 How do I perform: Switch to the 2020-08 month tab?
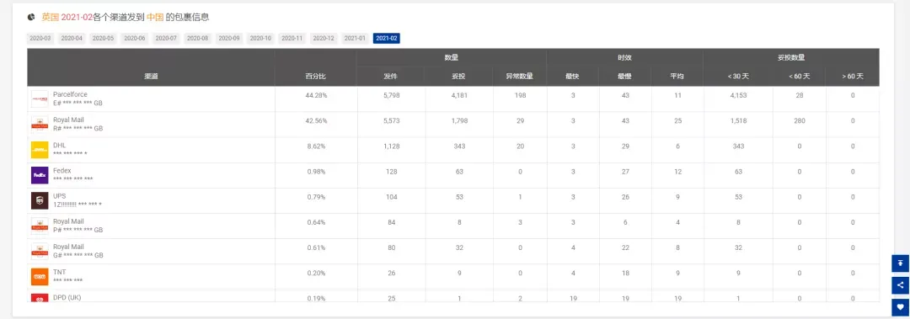coord(197,38)
